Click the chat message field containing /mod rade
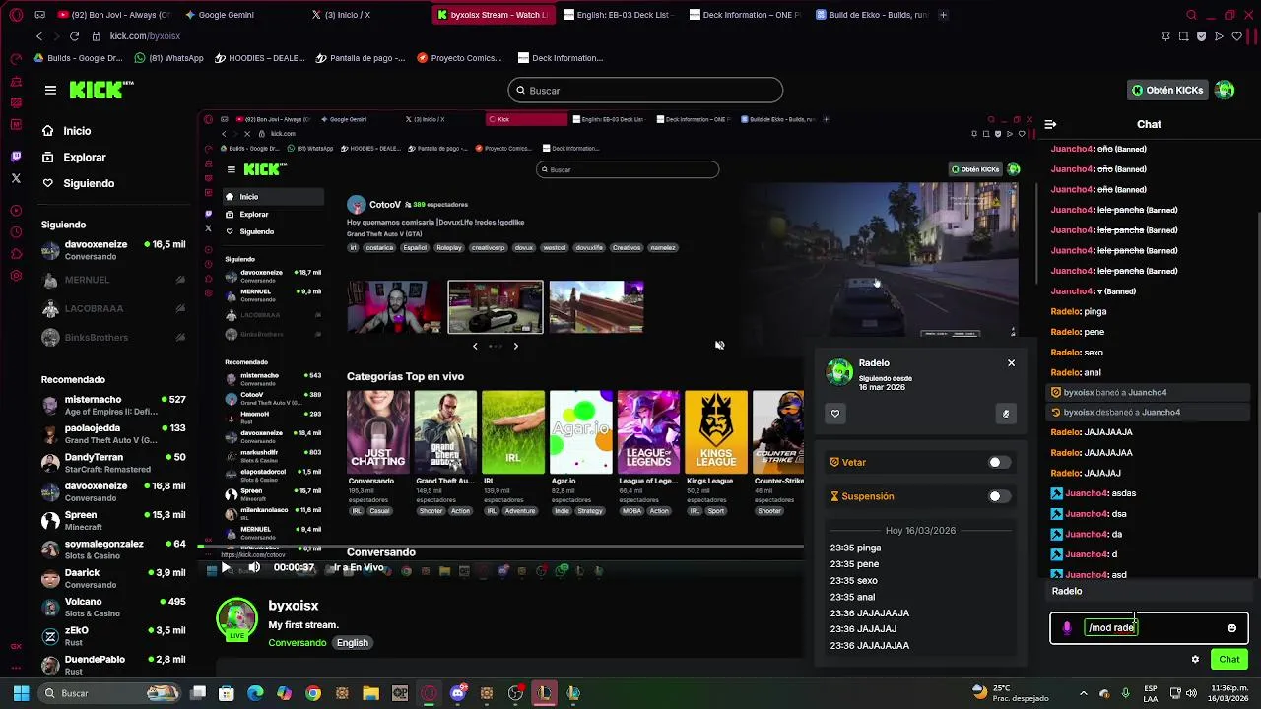The height and width of the screenshot is (709, 1261). pyautogui.click(x=1150, y=628)
